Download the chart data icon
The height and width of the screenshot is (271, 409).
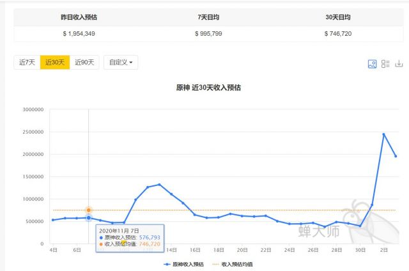pos(399,64)
